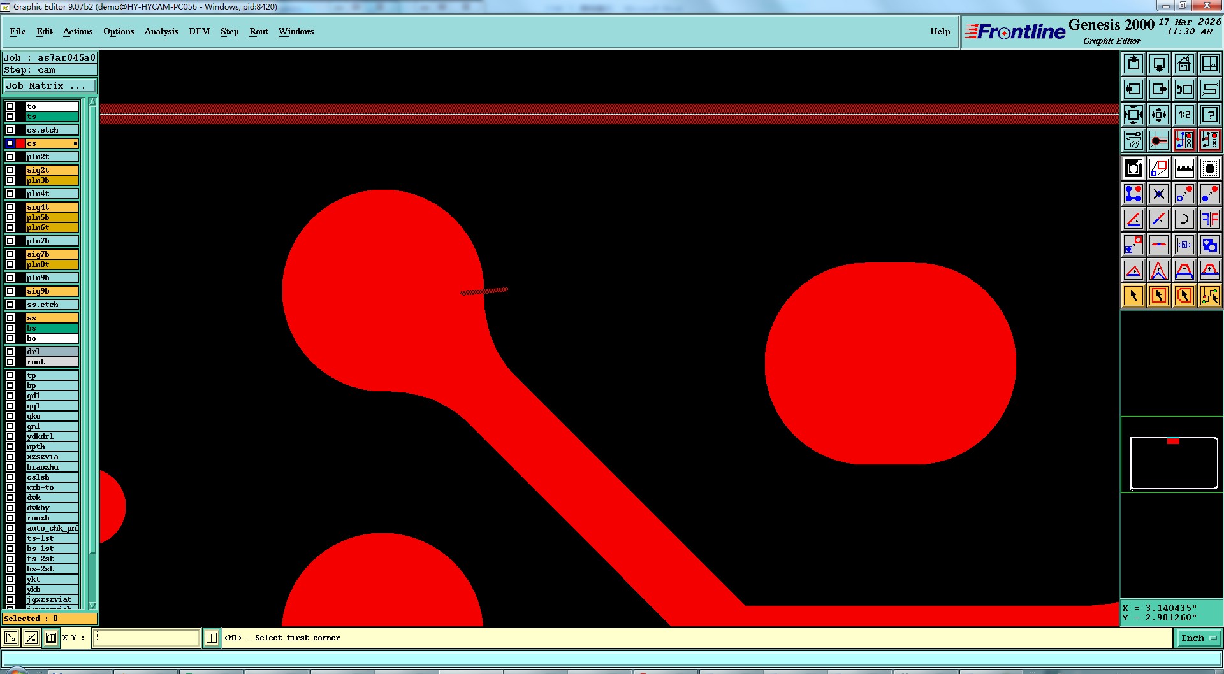Open the wrench and palette settings icon
The image size is (1224, 674).
[x=1133, y=140]
